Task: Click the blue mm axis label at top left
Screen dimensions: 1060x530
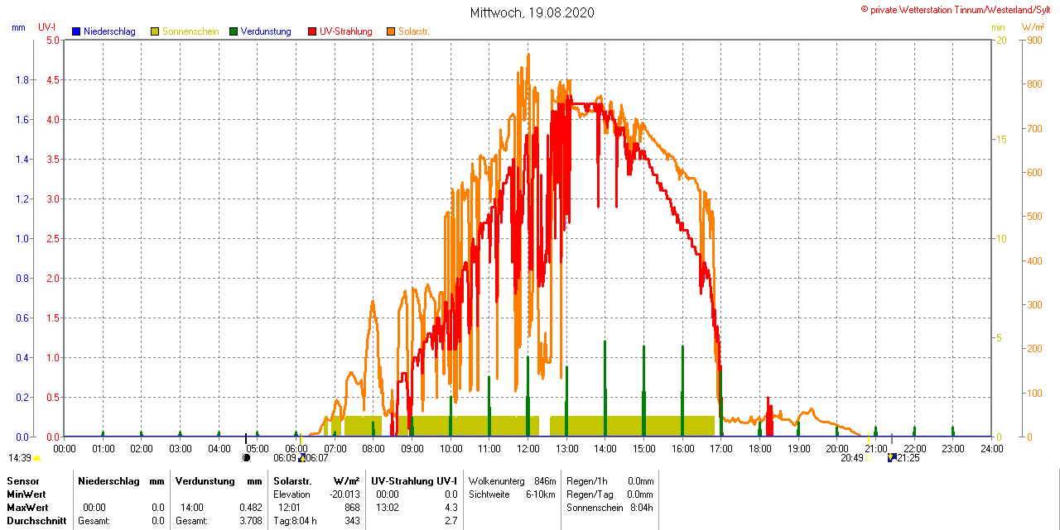Action: coord(18,27)
